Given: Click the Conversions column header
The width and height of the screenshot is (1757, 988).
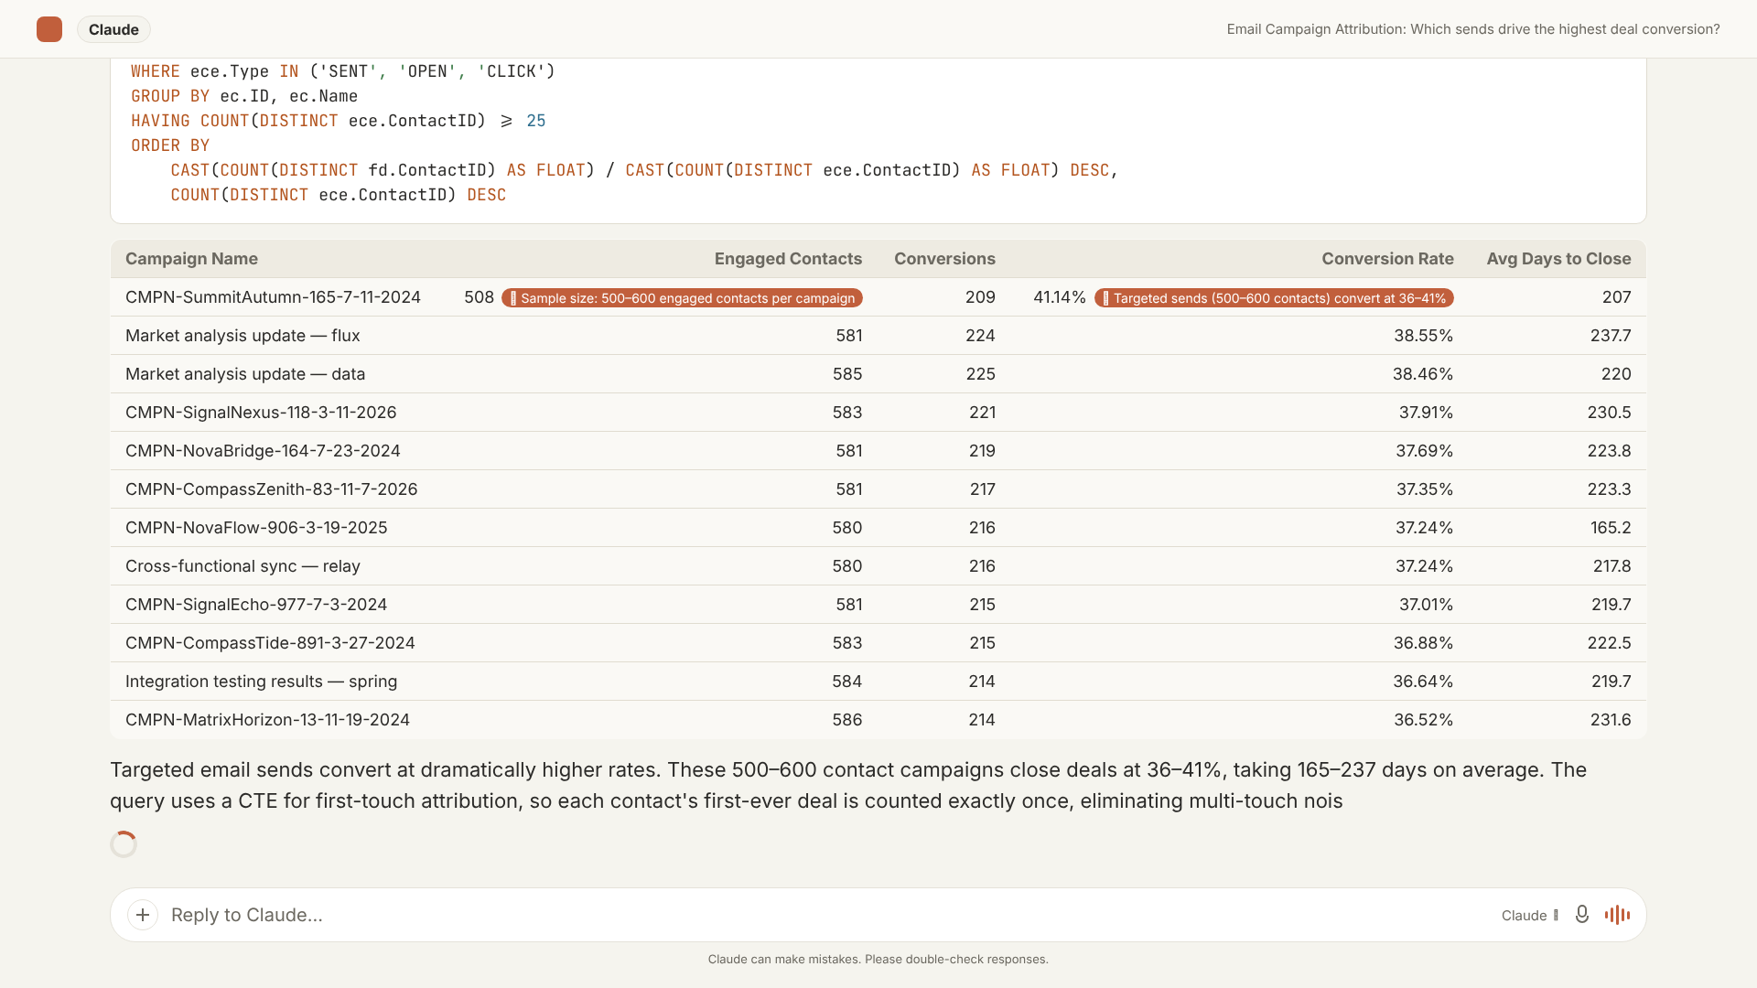Looking at the screenshot, I should tap(944, 259).
